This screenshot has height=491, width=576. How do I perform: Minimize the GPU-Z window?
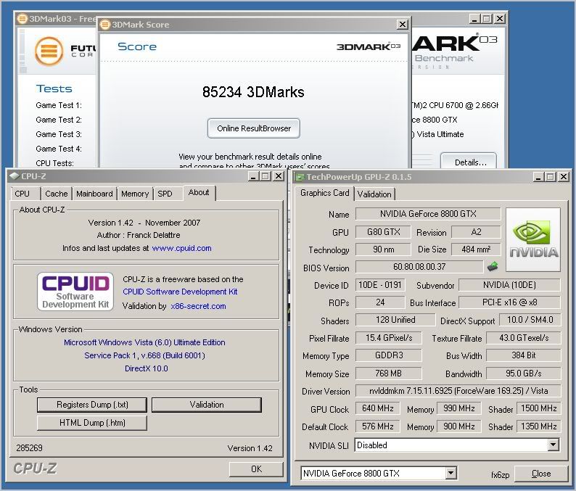[x=538, y=177]
